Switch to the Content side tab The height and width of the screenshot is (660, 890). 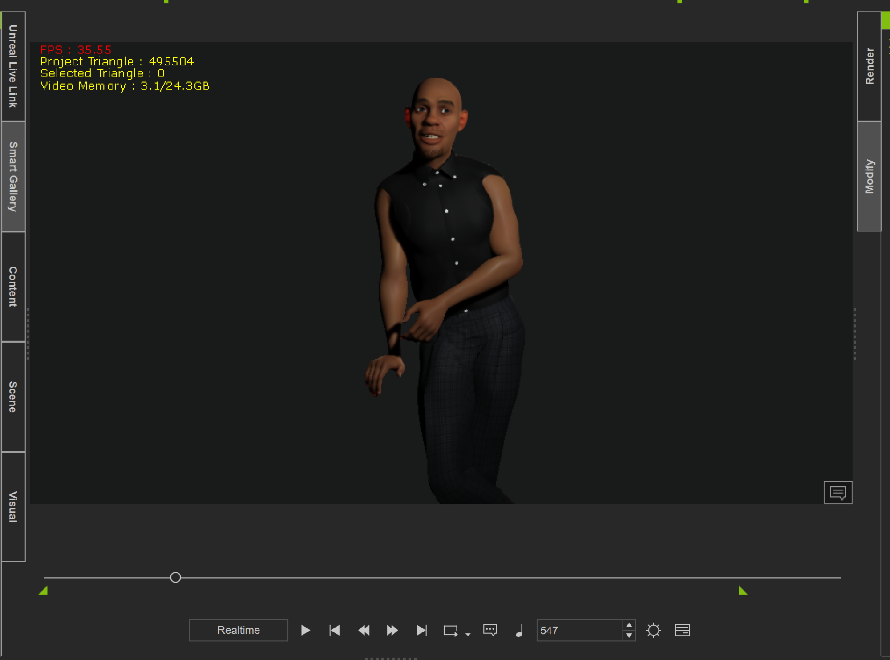point(13,287)
